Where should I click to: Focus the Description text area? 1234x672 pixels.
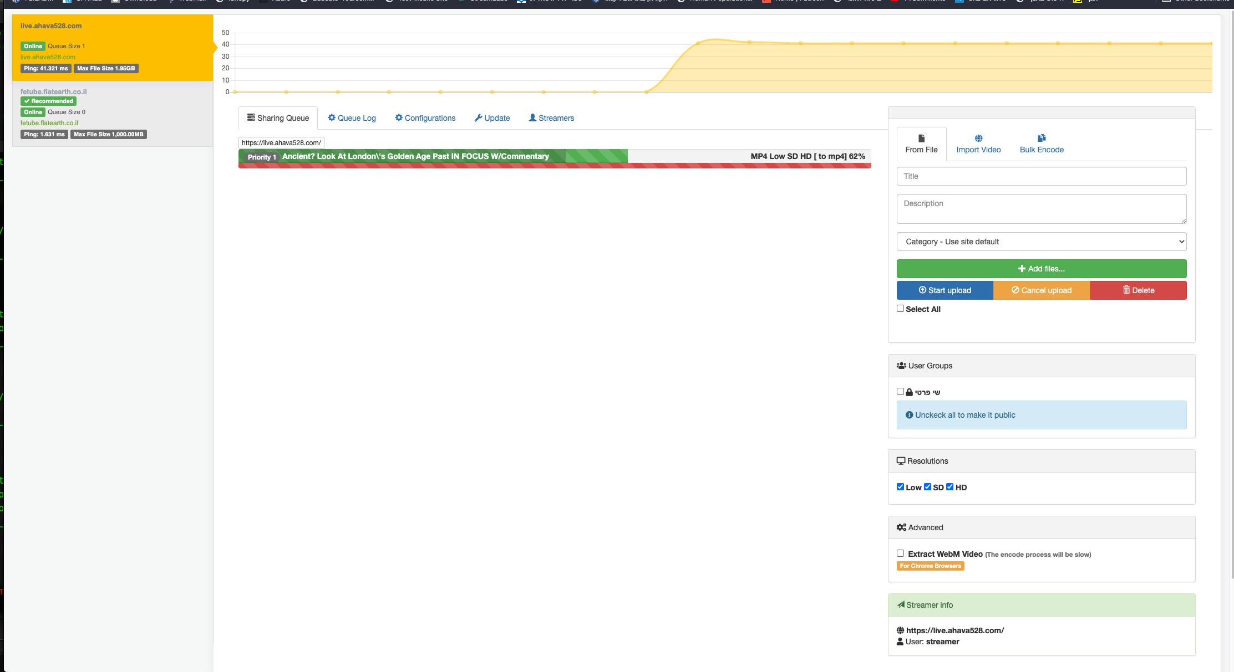click(1042, 209)
